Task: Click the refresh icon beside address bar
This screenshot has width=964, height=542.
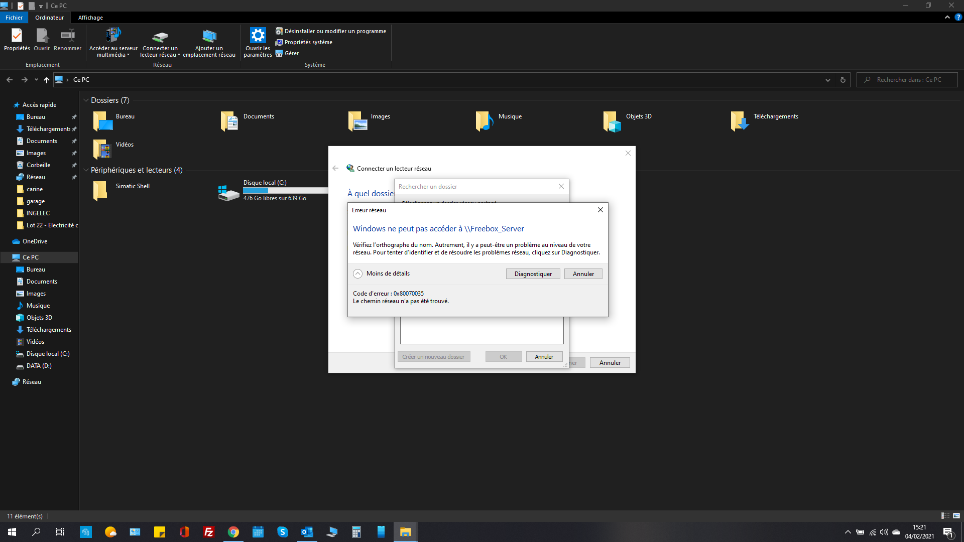Action: point(843,80)
